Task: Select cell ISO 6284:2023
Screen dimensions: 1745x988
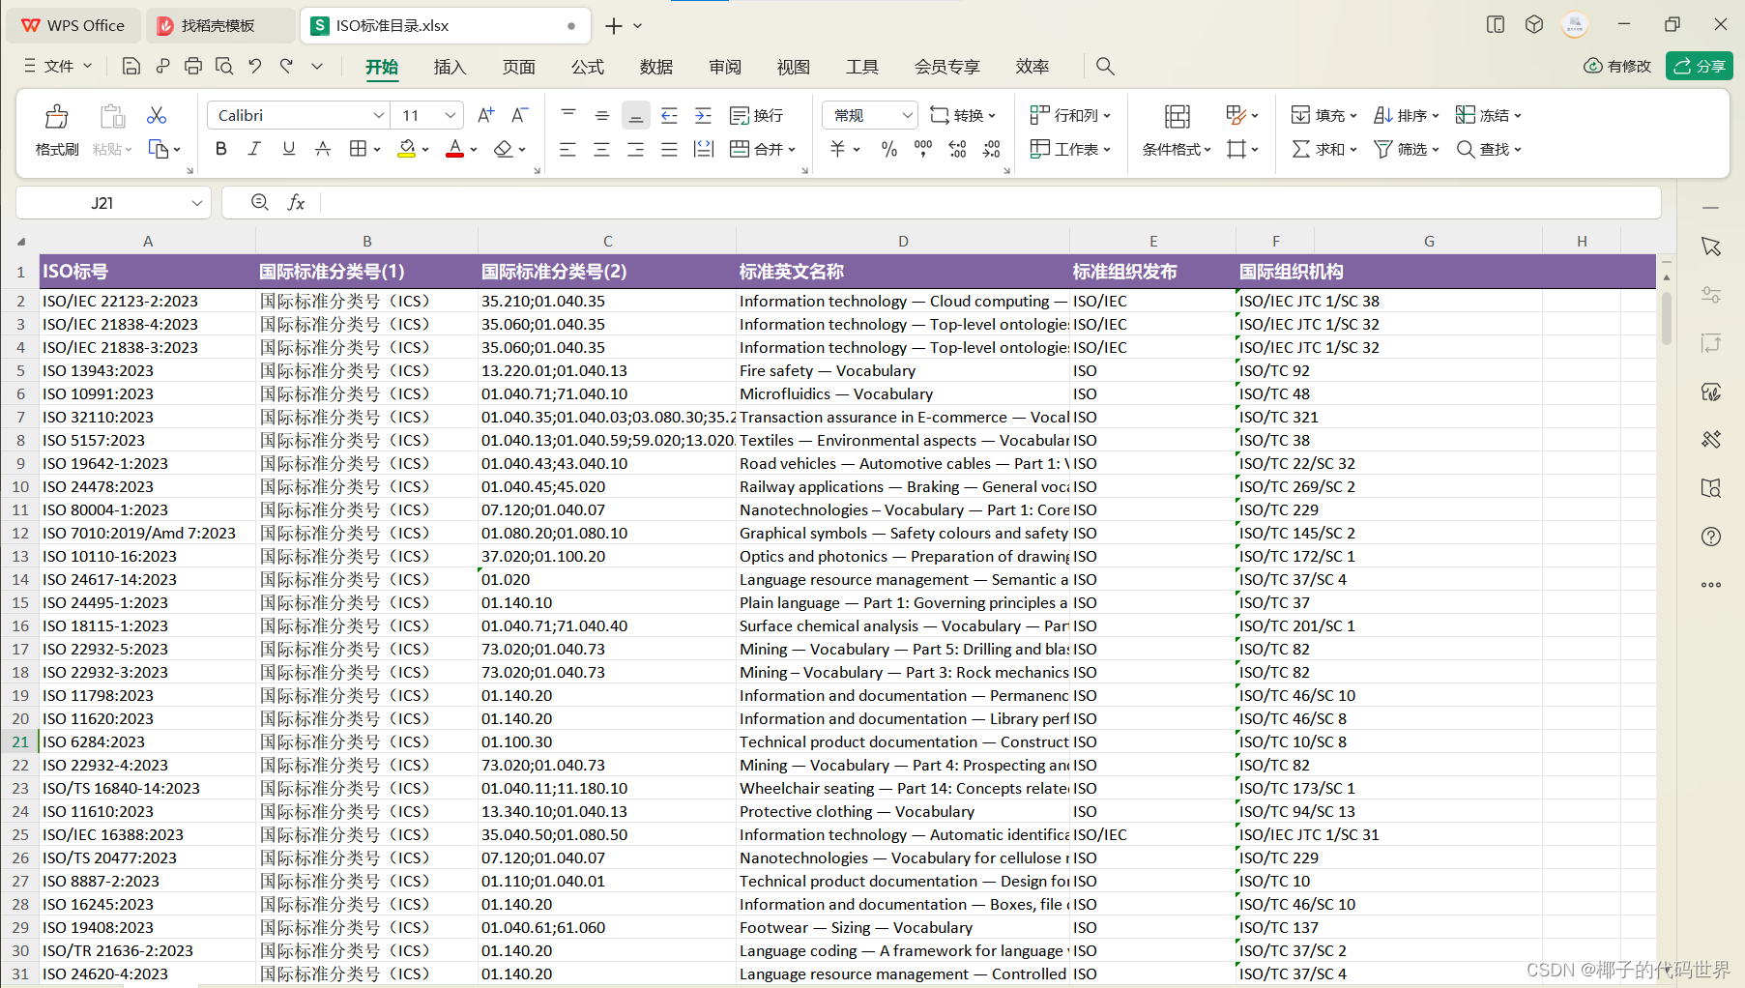Action: pos(147,741)
